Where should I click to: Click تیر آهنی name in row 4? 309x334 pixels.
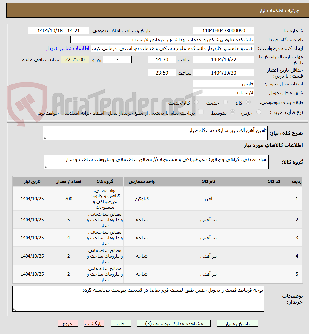tap(209, 256)
